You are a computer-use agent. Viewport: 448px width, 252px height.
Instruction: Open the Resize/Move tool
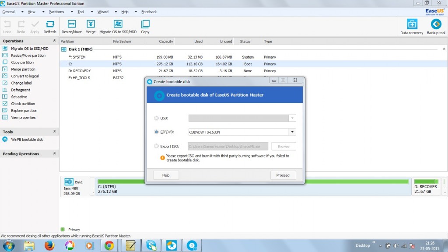72,27
